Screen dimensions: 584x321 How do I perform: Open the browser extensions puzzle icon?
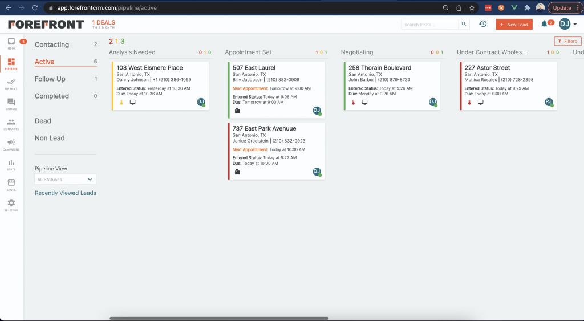(x=527, y=8)
